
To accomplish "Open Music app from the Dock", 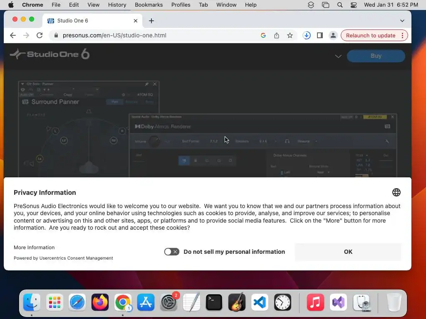I will click(x=315, y=302).
